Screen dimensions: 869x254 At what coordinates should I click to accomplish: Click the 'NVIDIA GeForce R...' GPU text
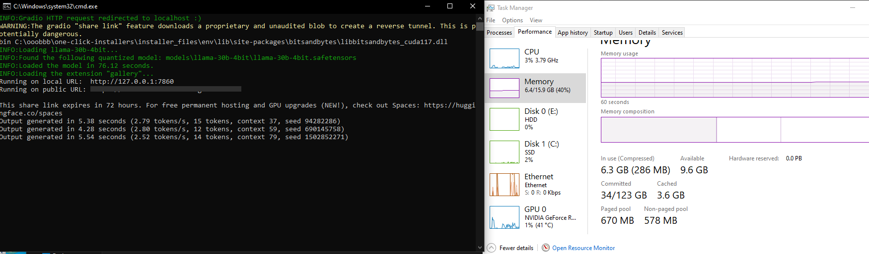point(550,218)
